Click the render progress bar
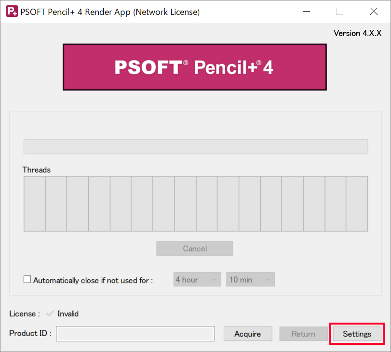The width and height of the screenshot is (391, 352). [x=196, y=146]
